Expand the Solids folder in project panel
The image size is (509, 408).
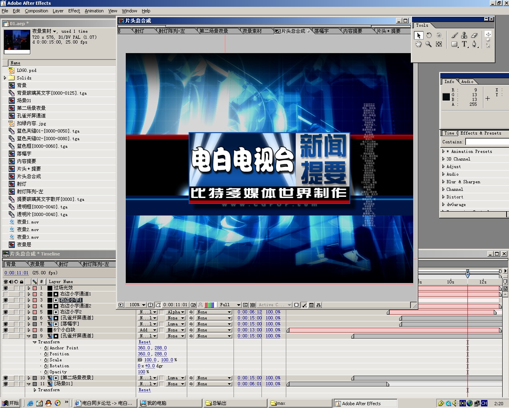tap(5, 78)
